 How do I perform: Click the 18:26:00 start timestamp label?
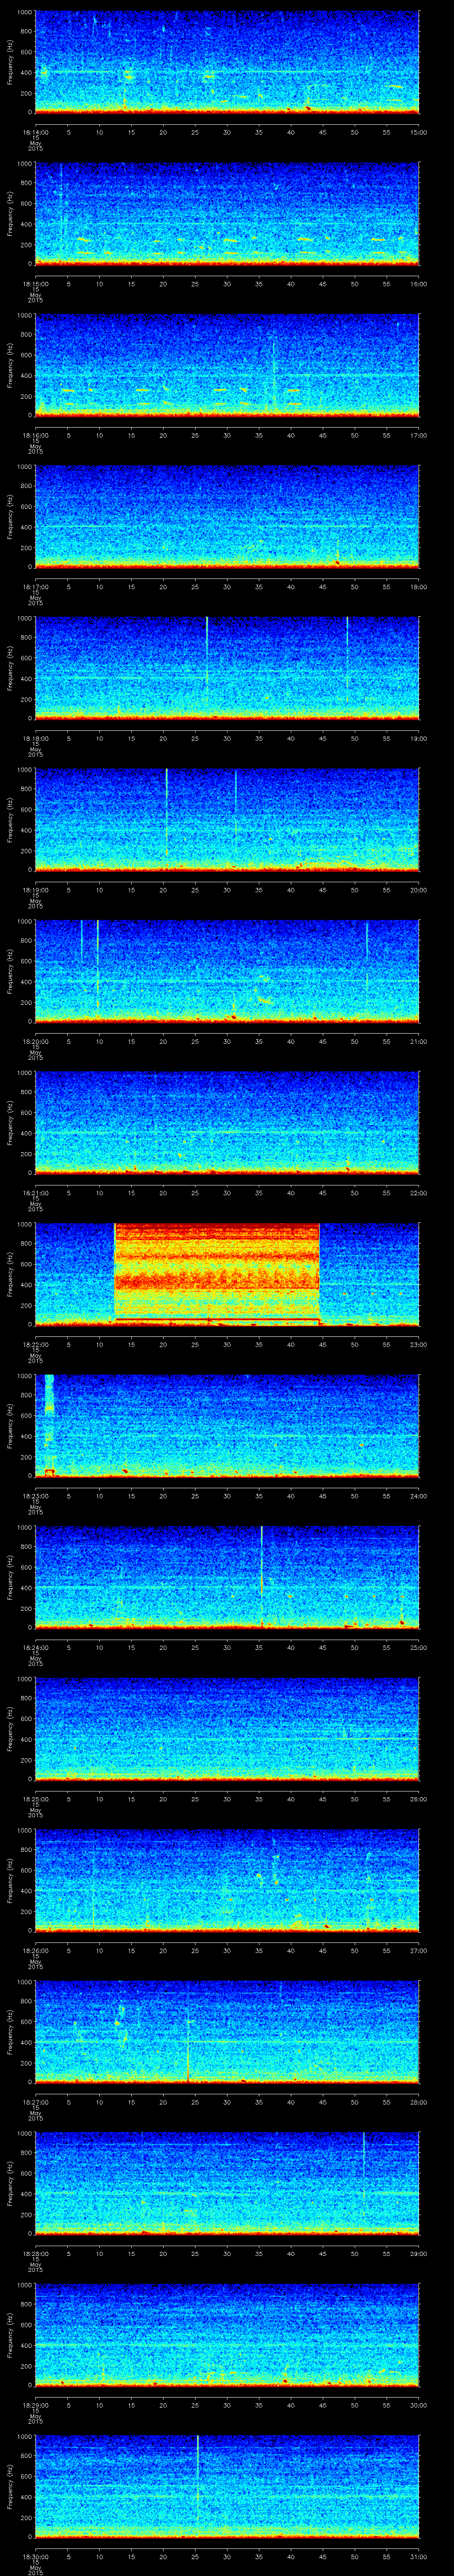(x=35, y=1950)
